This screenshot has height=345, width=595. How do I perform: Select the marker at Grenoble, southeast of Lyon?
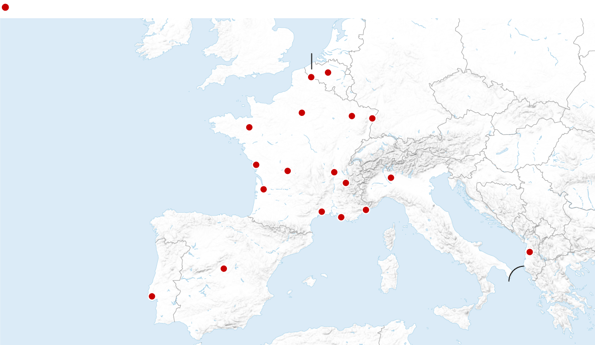point(346,183)
